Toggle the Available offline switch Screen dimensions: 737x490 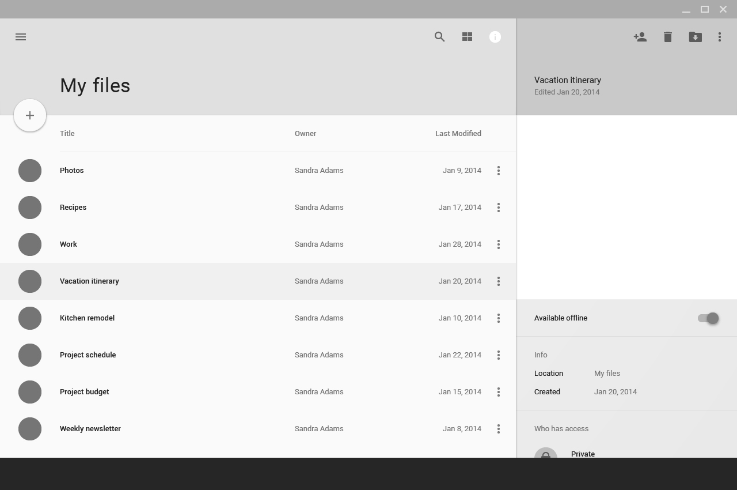point(708,318)
